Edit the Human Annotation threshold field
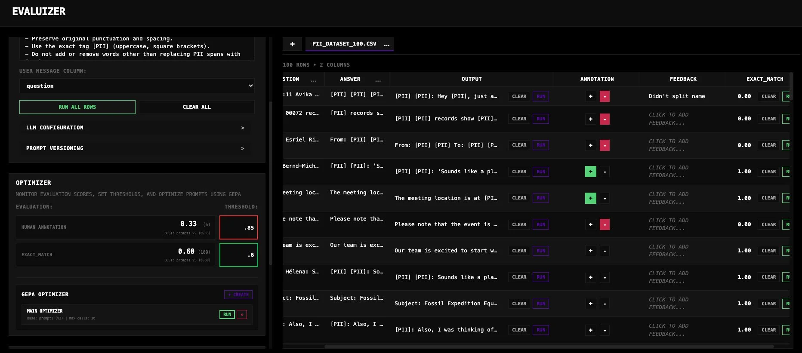The width and height of the screenshot is (802, 353). click(239, 227)
